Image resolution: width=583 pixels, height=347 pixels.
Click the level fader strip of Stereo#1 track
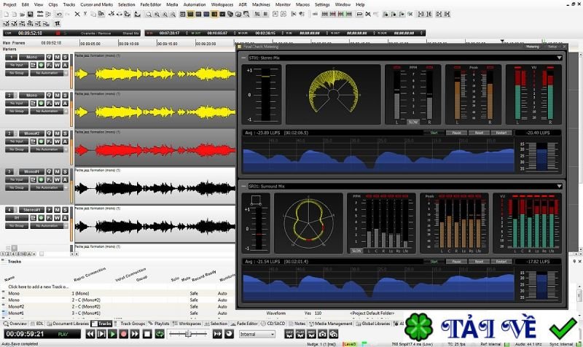pyautogui.click(x=71, y=223)
